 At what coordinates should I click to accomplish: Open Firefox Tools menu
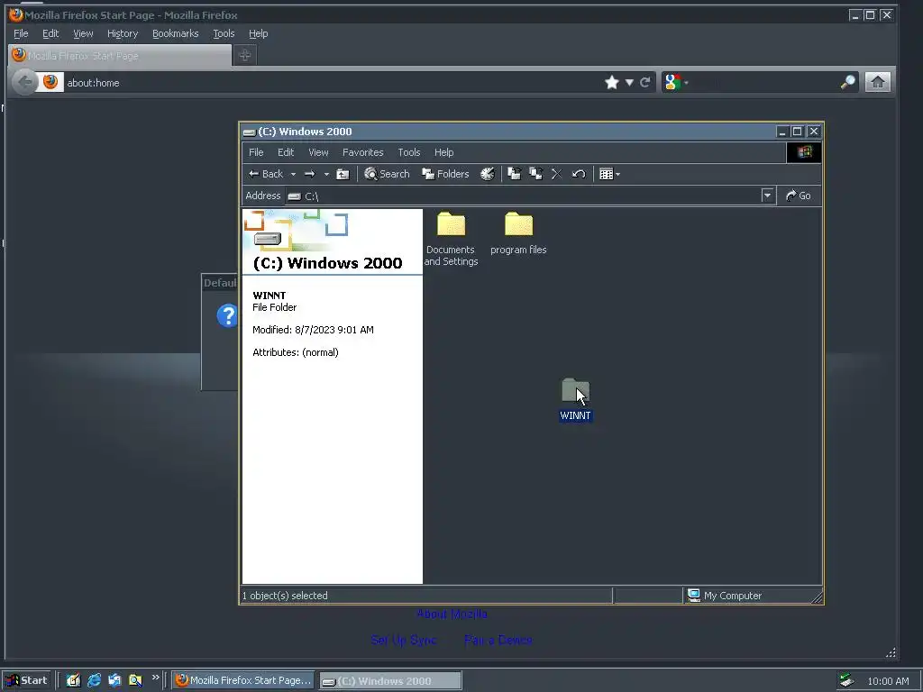pyautogui.click(x=224, y=33)
